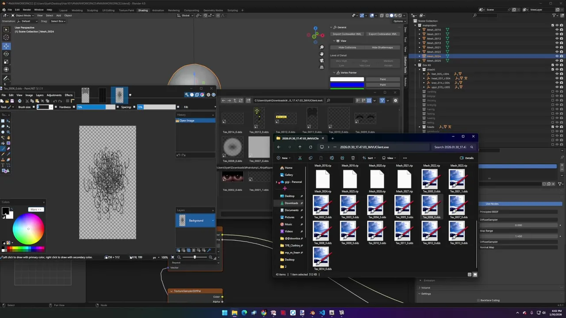Toggle render camera icon for Mesh_0013
Image resolution: width=566 pixels, height=318 pixels.
(x=562, y=43)
